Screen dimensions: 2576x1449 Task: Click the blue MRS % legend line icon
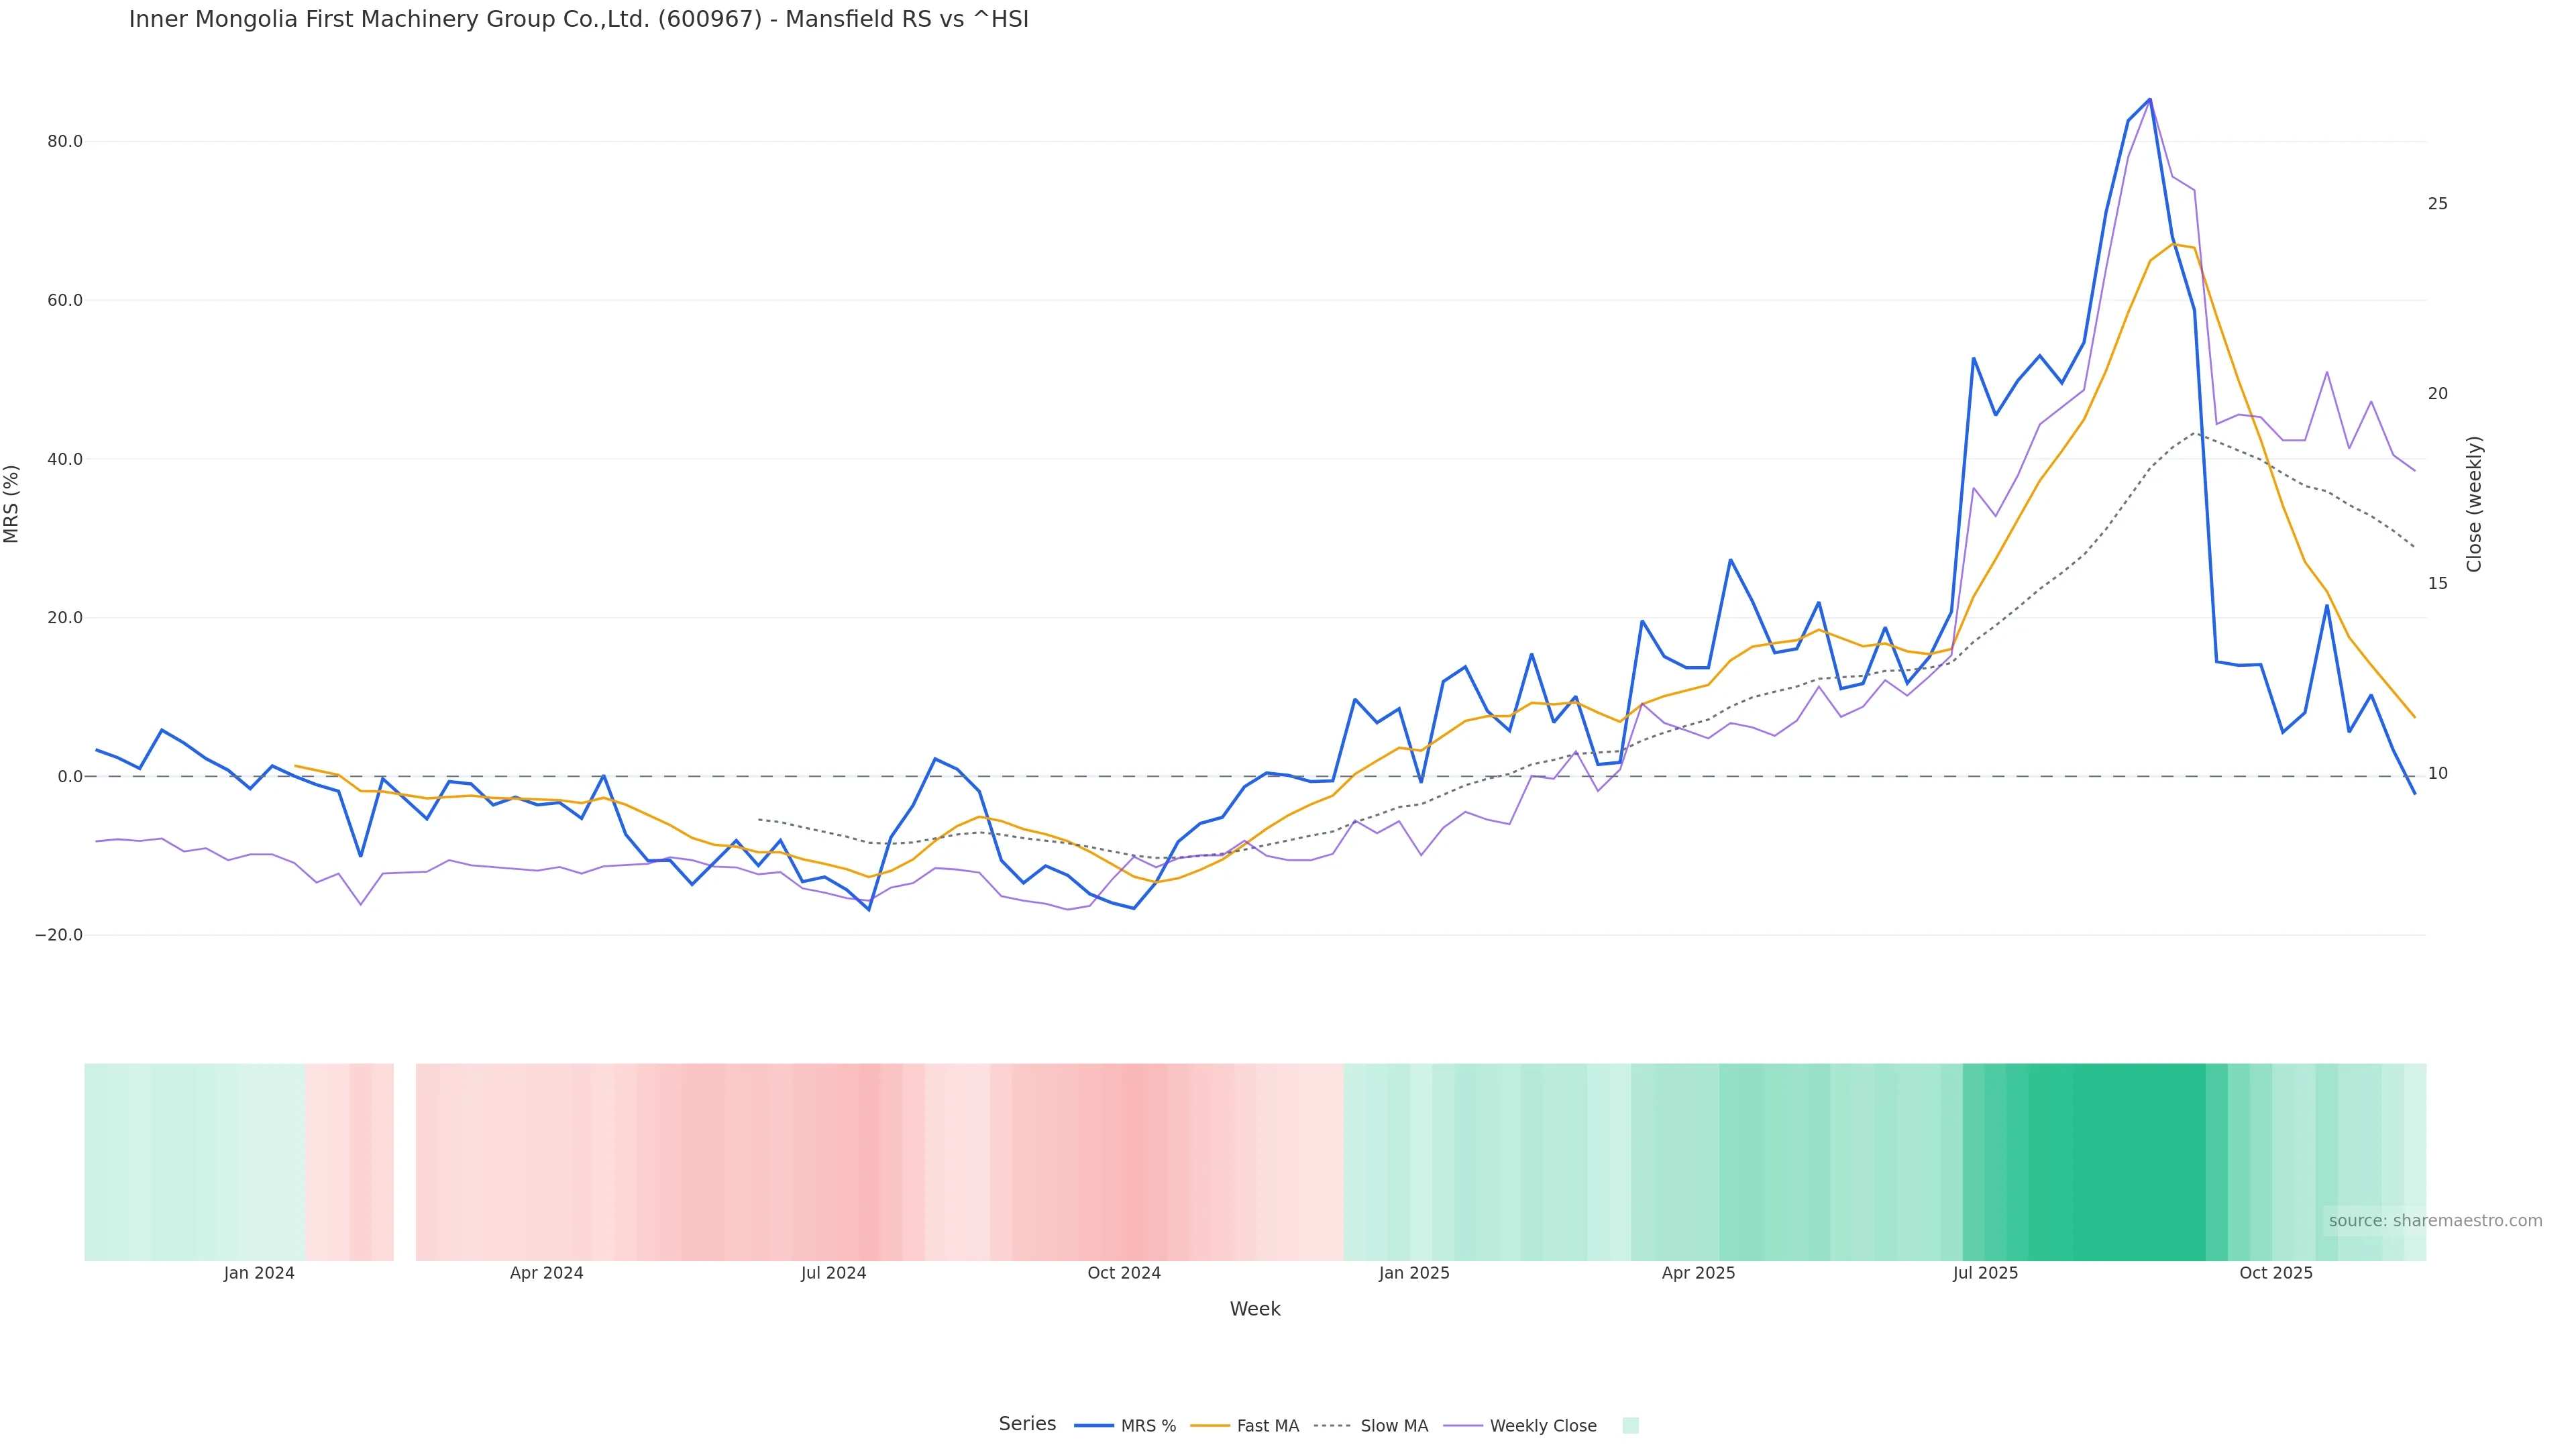coord(1094,1426)
